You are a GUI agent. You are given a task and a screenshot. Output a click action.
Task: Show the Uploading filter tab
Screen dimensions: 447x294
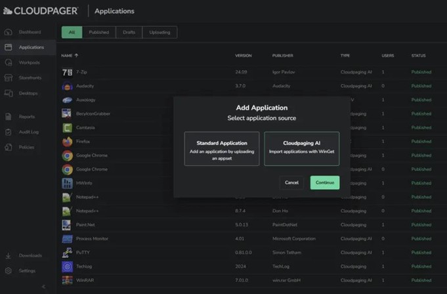click(160, 32)
